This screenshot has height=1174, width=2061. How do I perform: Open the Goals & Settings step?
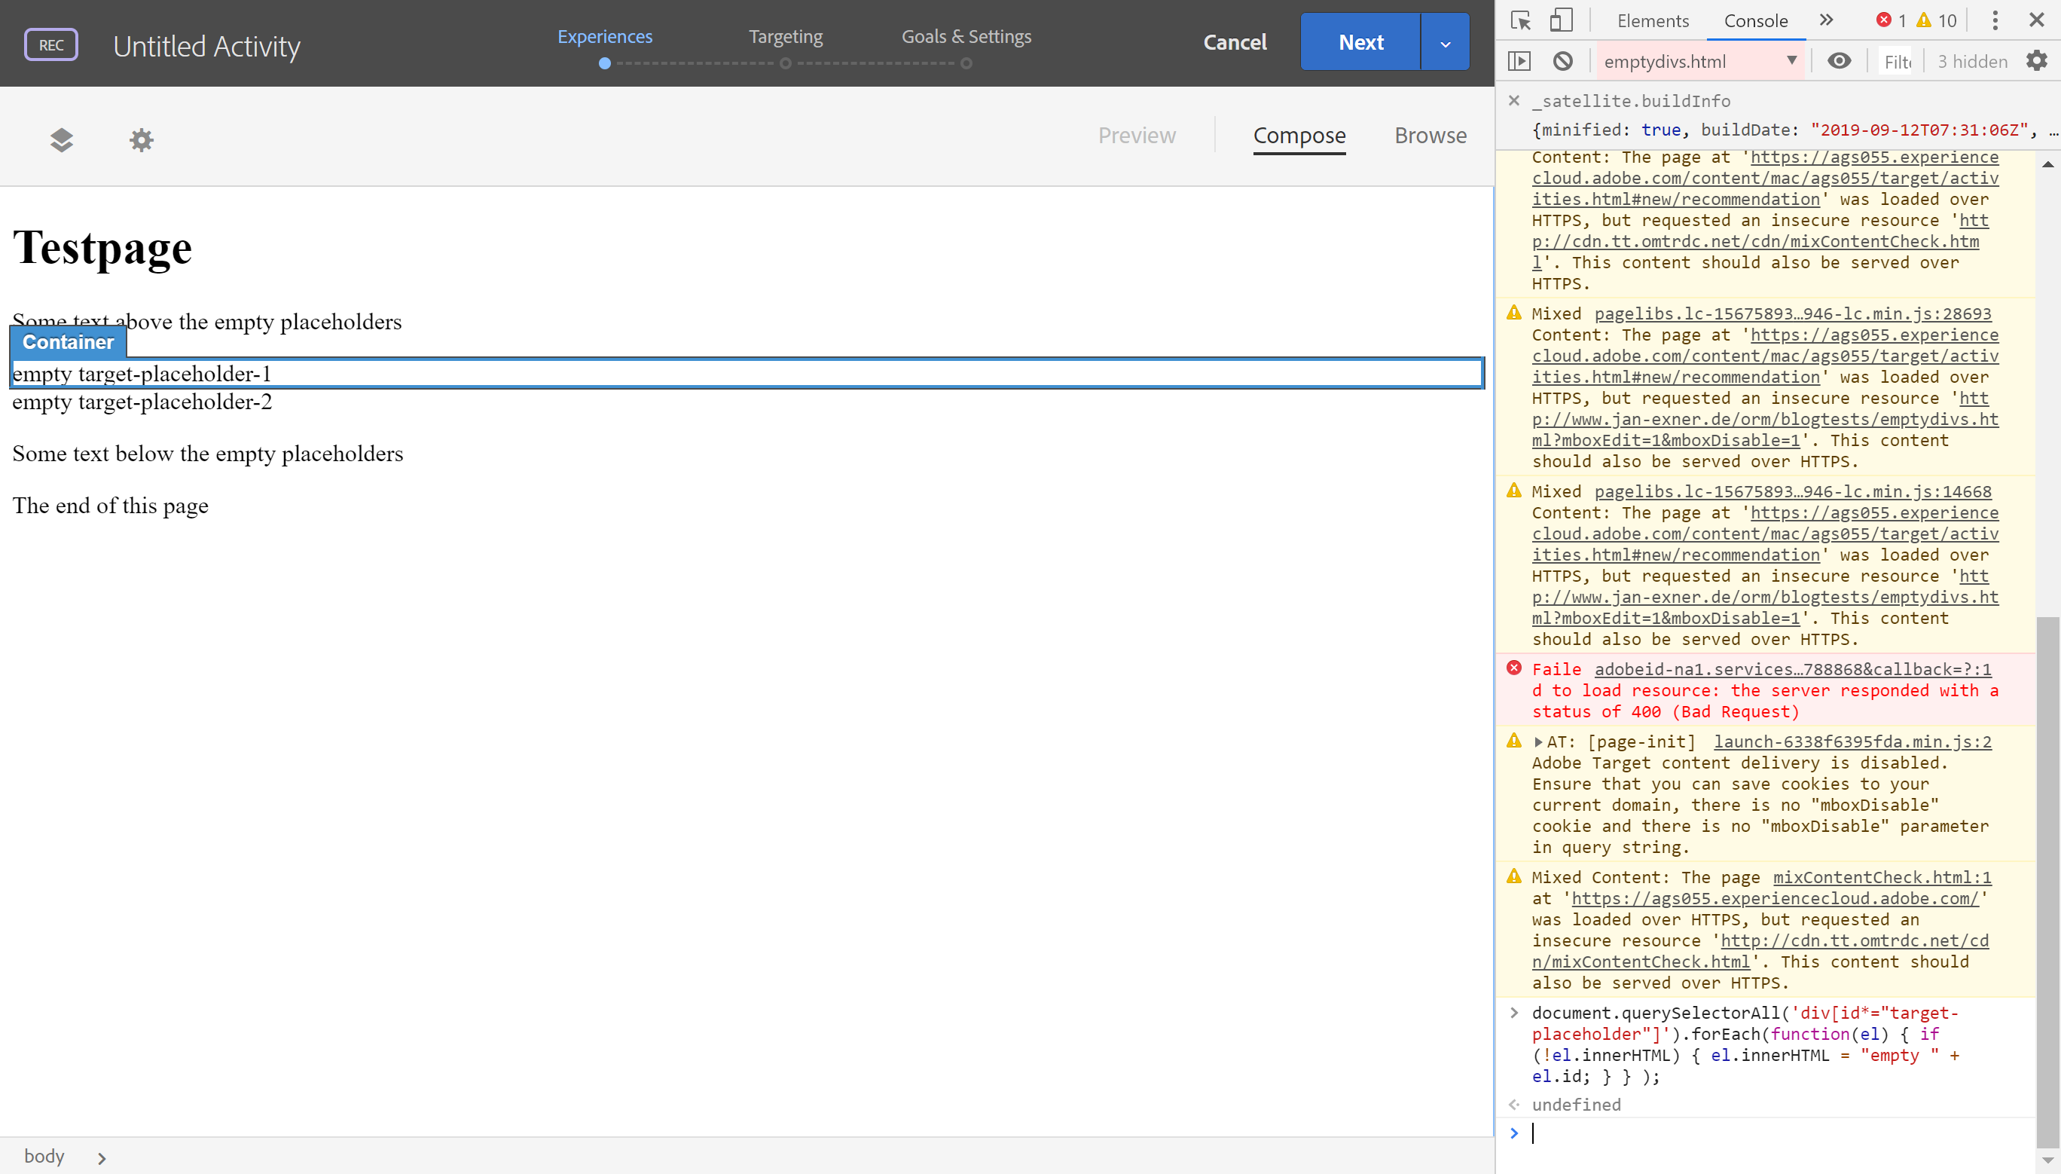(x=966, y=35)
